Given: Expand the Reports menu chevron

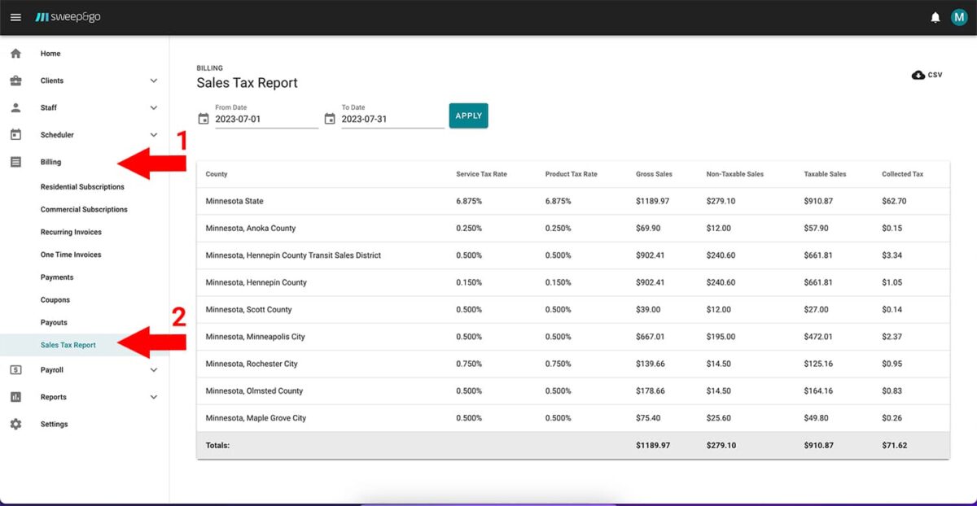Looking at the screenshot, I should tap(154, 397).
